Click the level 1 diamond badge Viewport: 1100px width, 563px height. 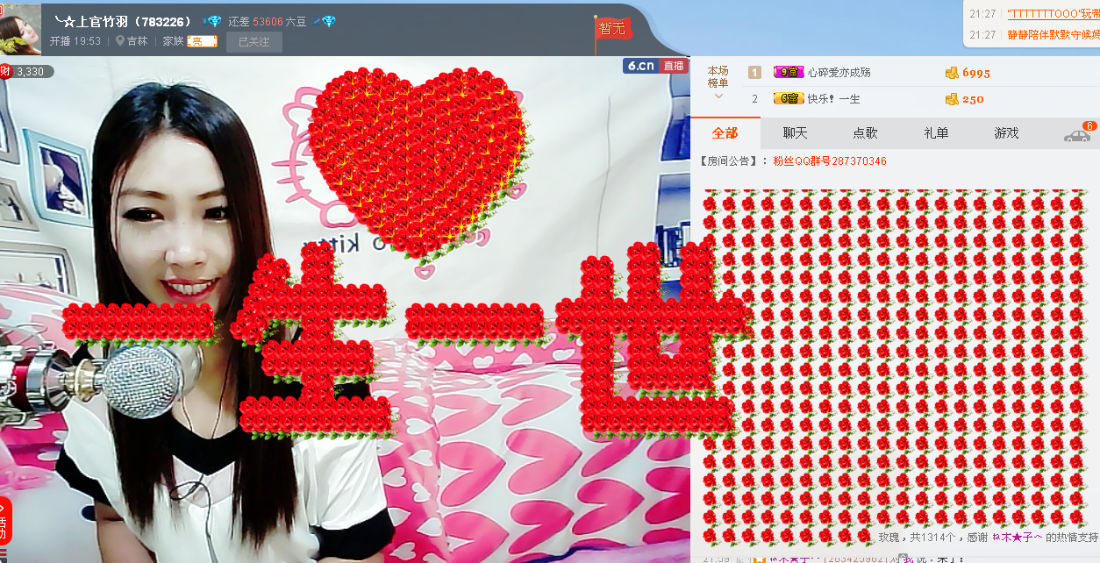[212, 21]
